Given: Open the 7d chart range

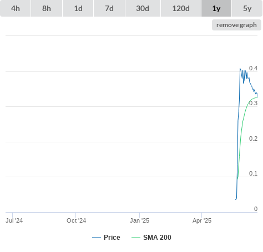Looking at the screenshot, I should click(109, 8).
